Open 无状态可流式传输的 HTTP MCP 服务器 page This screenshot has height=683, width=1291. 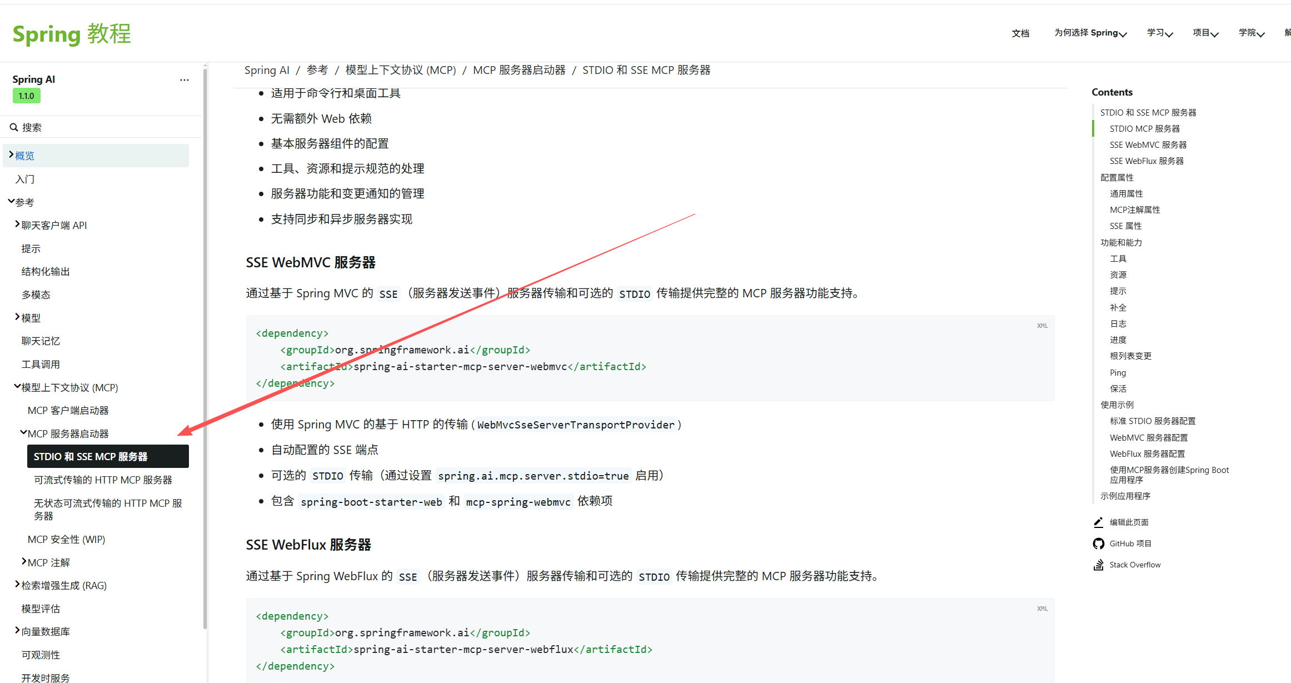point(108,509)
